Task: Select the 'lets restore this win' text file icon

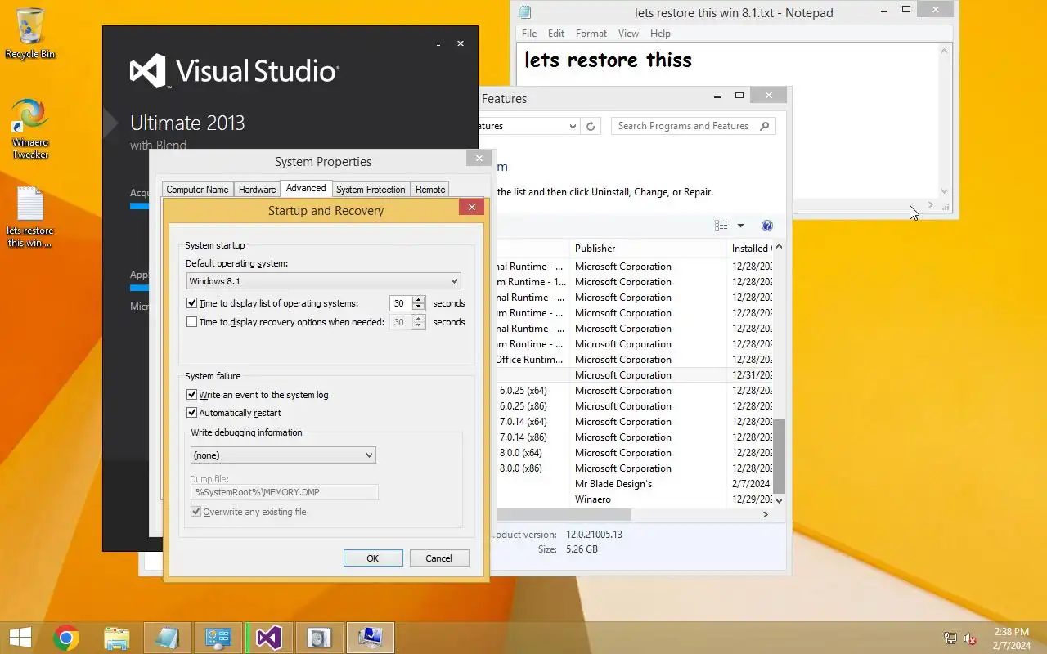Action: point(30,217)
